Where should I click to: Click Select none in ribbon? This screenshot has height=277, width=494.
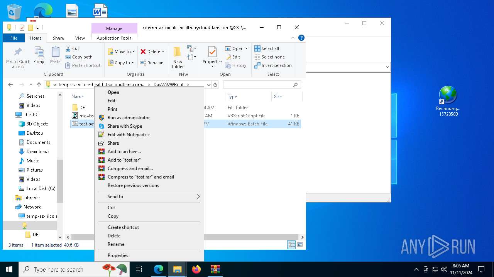[x=269, y=57]
